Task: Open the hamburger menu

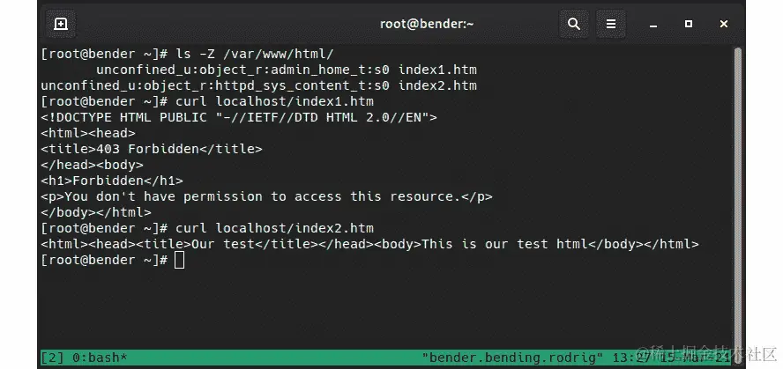Action: 611,24
